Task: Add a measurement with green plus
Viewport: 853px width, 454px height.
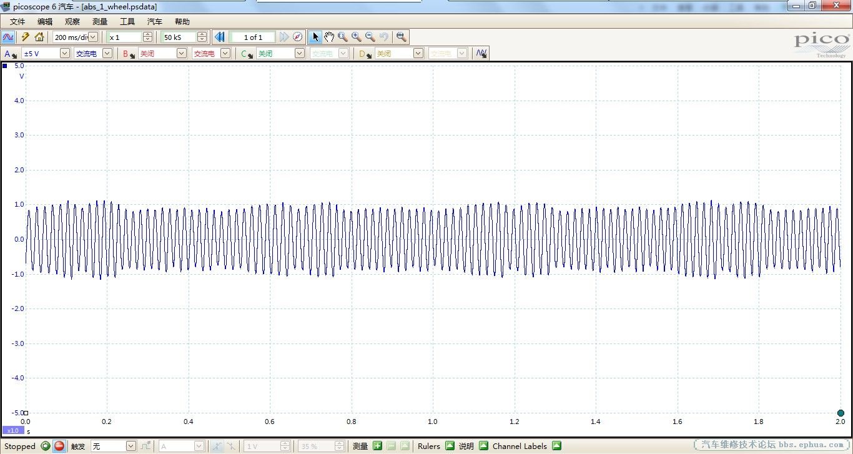Action: (x=377, y=446)
